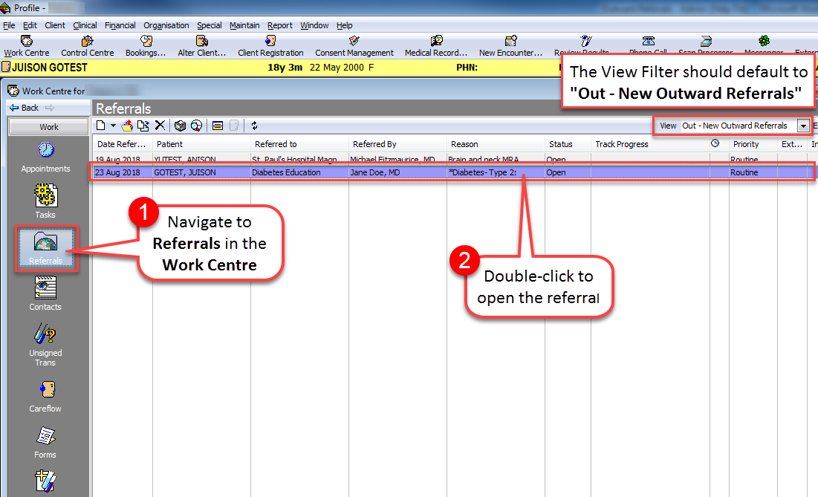Click the Back button
This screenshot has width=818, height=497.
[25, 108]
